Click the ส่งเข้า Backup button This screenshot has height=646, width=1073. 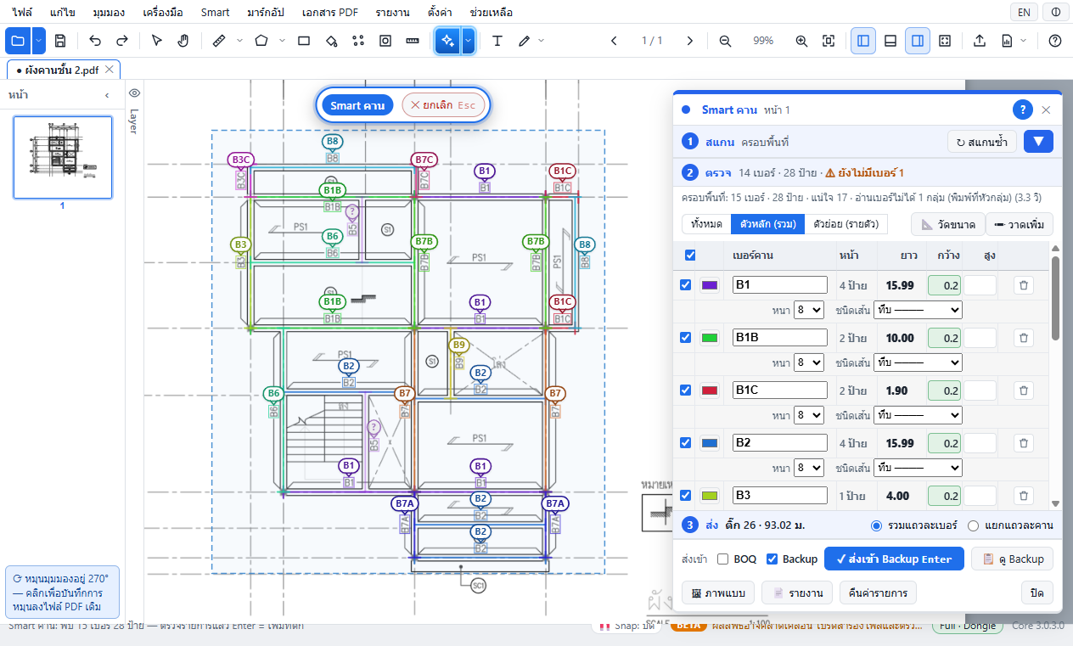click(894, 559)
